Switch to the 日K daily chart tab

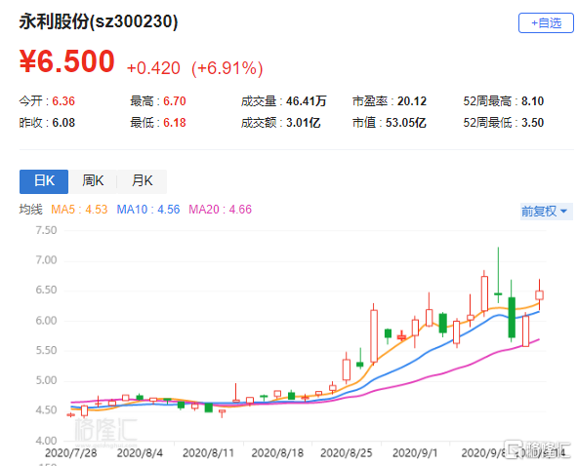(x=44, y=181)
